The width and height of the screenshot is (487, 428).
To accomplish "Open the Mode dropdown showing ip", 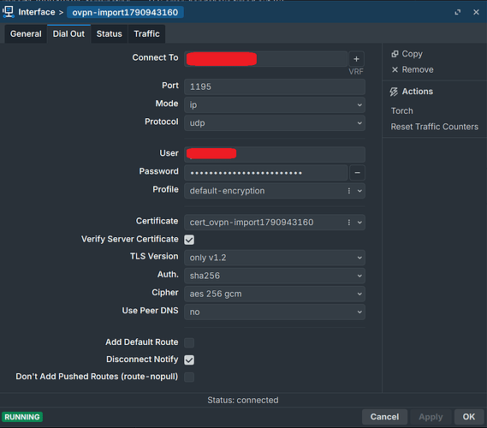I will [x=275, y=105].
